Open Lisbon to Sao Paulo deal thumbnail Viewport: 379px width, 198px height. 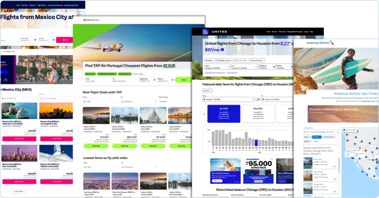125,115
